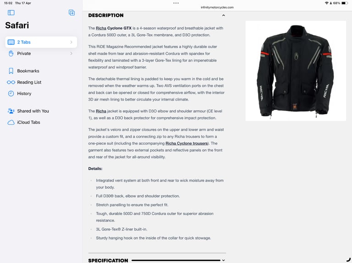Tap the Private browsing hand icon
The height and width of the screenshot is (263, 352).
coord(11,54)
